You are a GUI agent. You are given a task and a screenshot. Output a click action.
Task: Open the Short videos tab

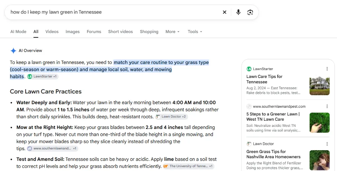[120, 32]
